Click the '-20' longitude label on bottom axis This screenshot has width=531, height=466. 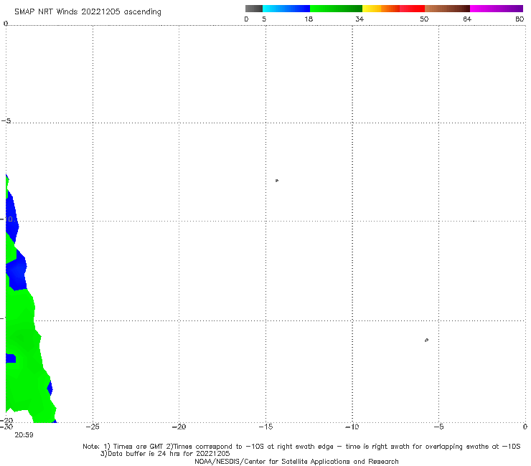tap(179, 427)
